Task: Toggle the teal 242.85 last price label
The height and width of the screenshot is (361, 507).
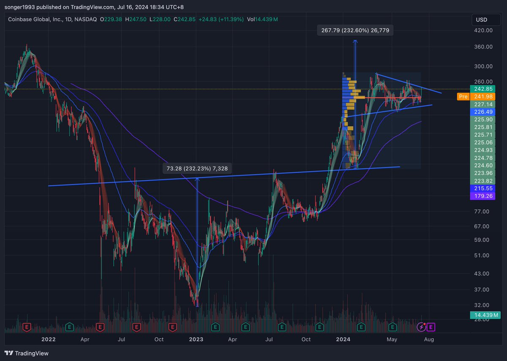Action: pos(483,89)
